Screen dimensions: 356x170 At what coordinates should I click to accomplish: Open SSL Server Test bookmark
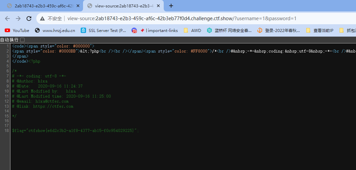coord(104,30)
